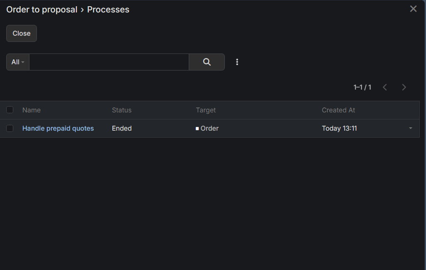Navigate to the Order to proposal breadcrumb

42,10
